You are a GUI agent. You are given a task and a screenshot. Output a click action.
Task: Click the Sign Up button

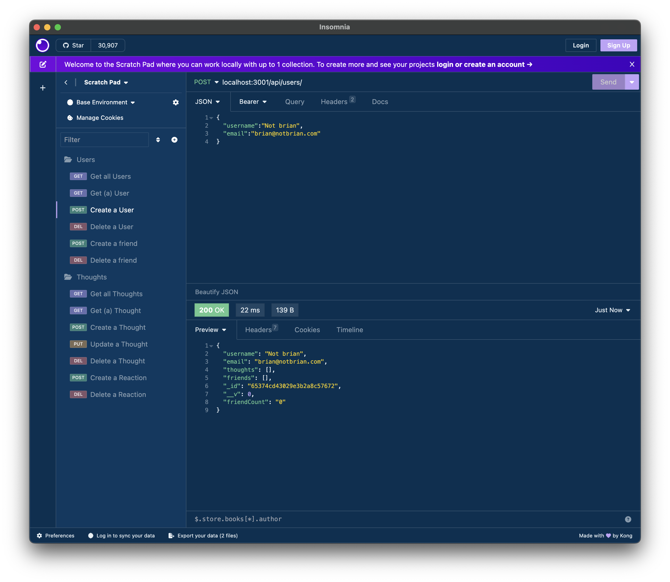[x=618, y=45]
